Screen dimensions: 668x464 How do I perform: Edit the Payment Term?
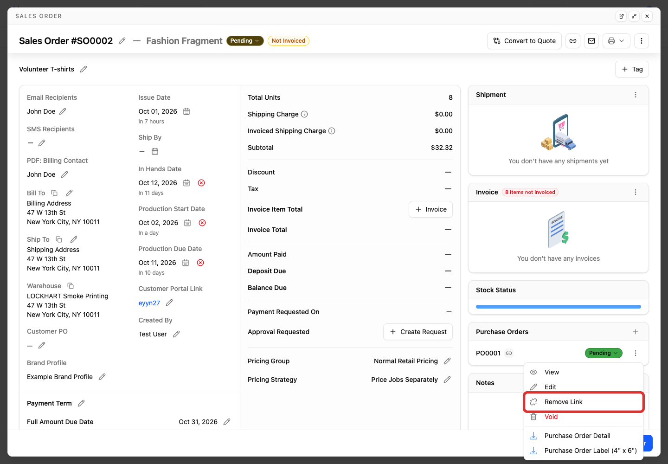[x=81, y=403]
